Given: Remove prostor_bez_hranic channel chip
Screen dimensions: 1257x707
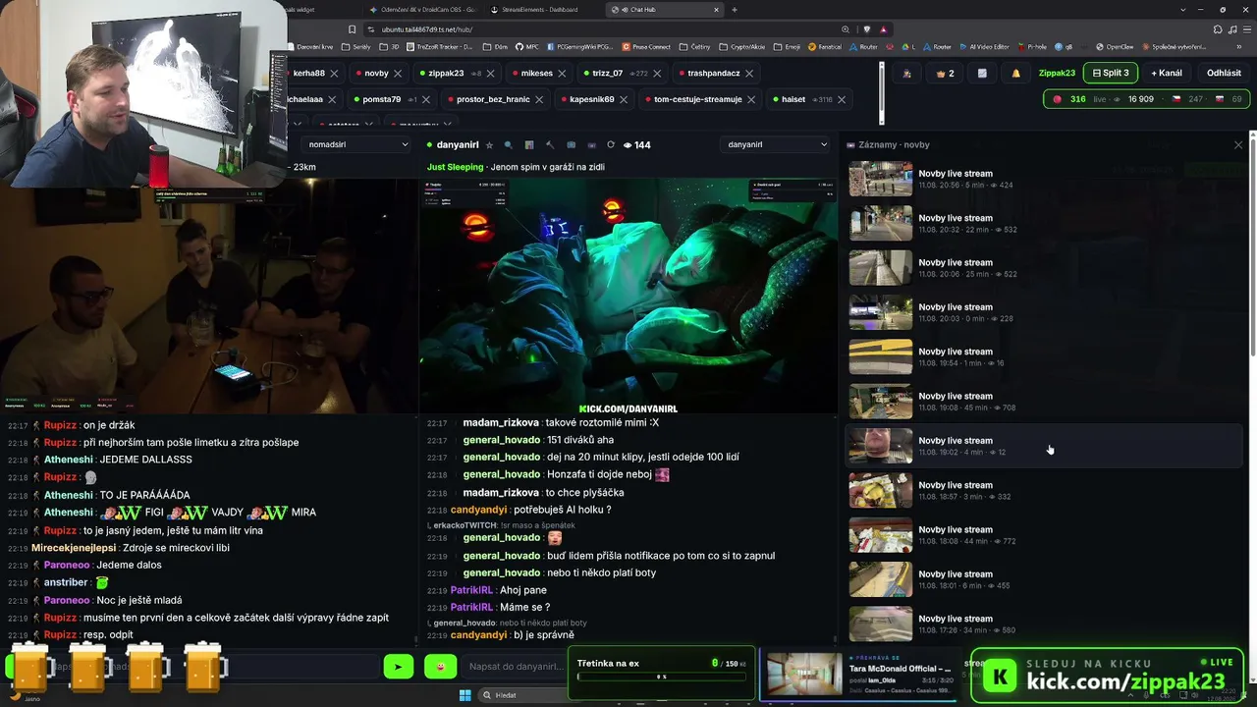Looking at the screenshot, I should [x=540, y=99].
